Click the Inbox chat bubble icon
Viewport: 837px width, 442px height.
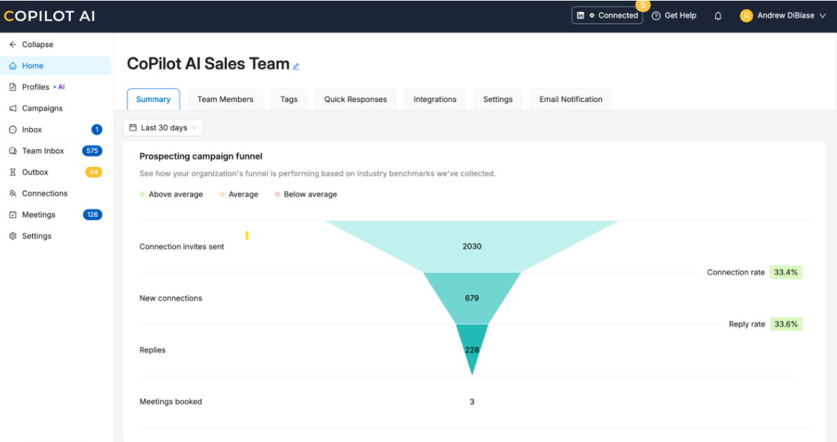[13, 129]
